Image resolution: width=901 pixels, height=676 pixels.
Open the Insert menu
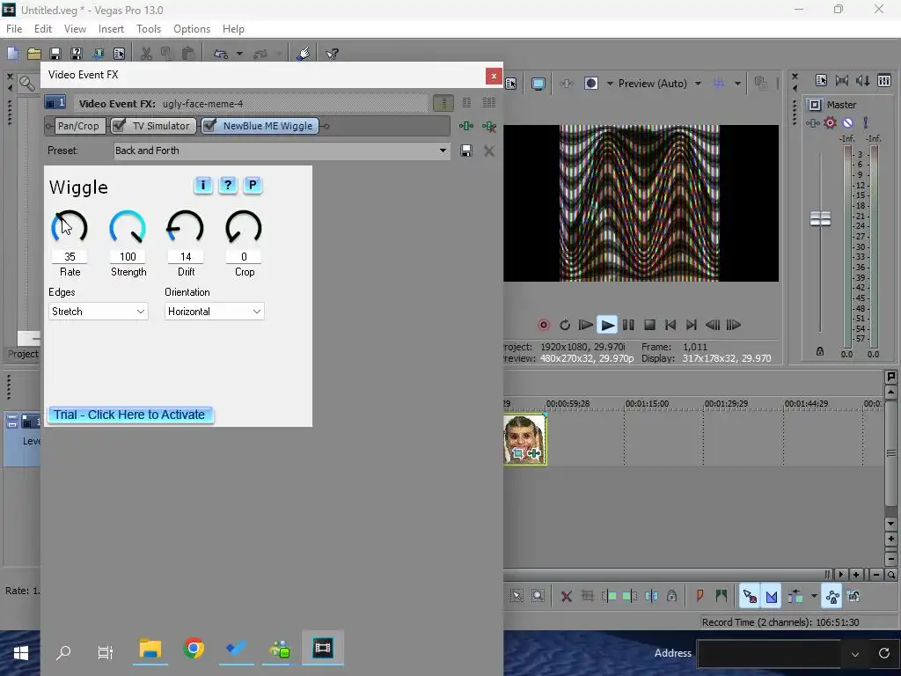pos(111,29)
